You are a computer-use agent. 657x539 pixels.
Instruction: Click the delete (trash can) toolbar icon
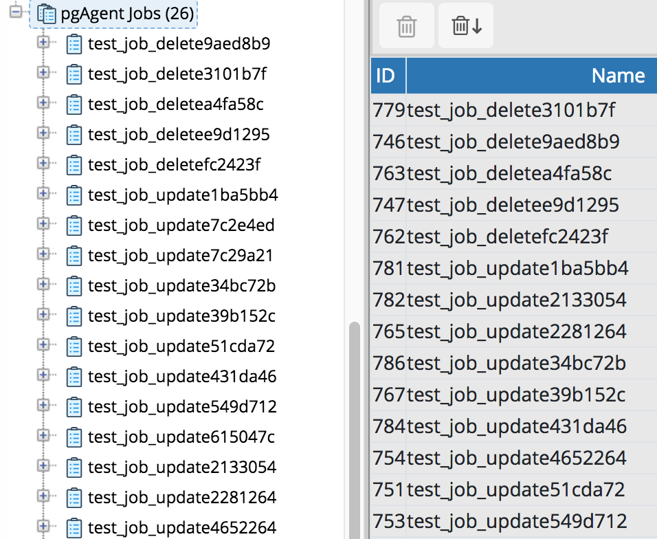406,26
